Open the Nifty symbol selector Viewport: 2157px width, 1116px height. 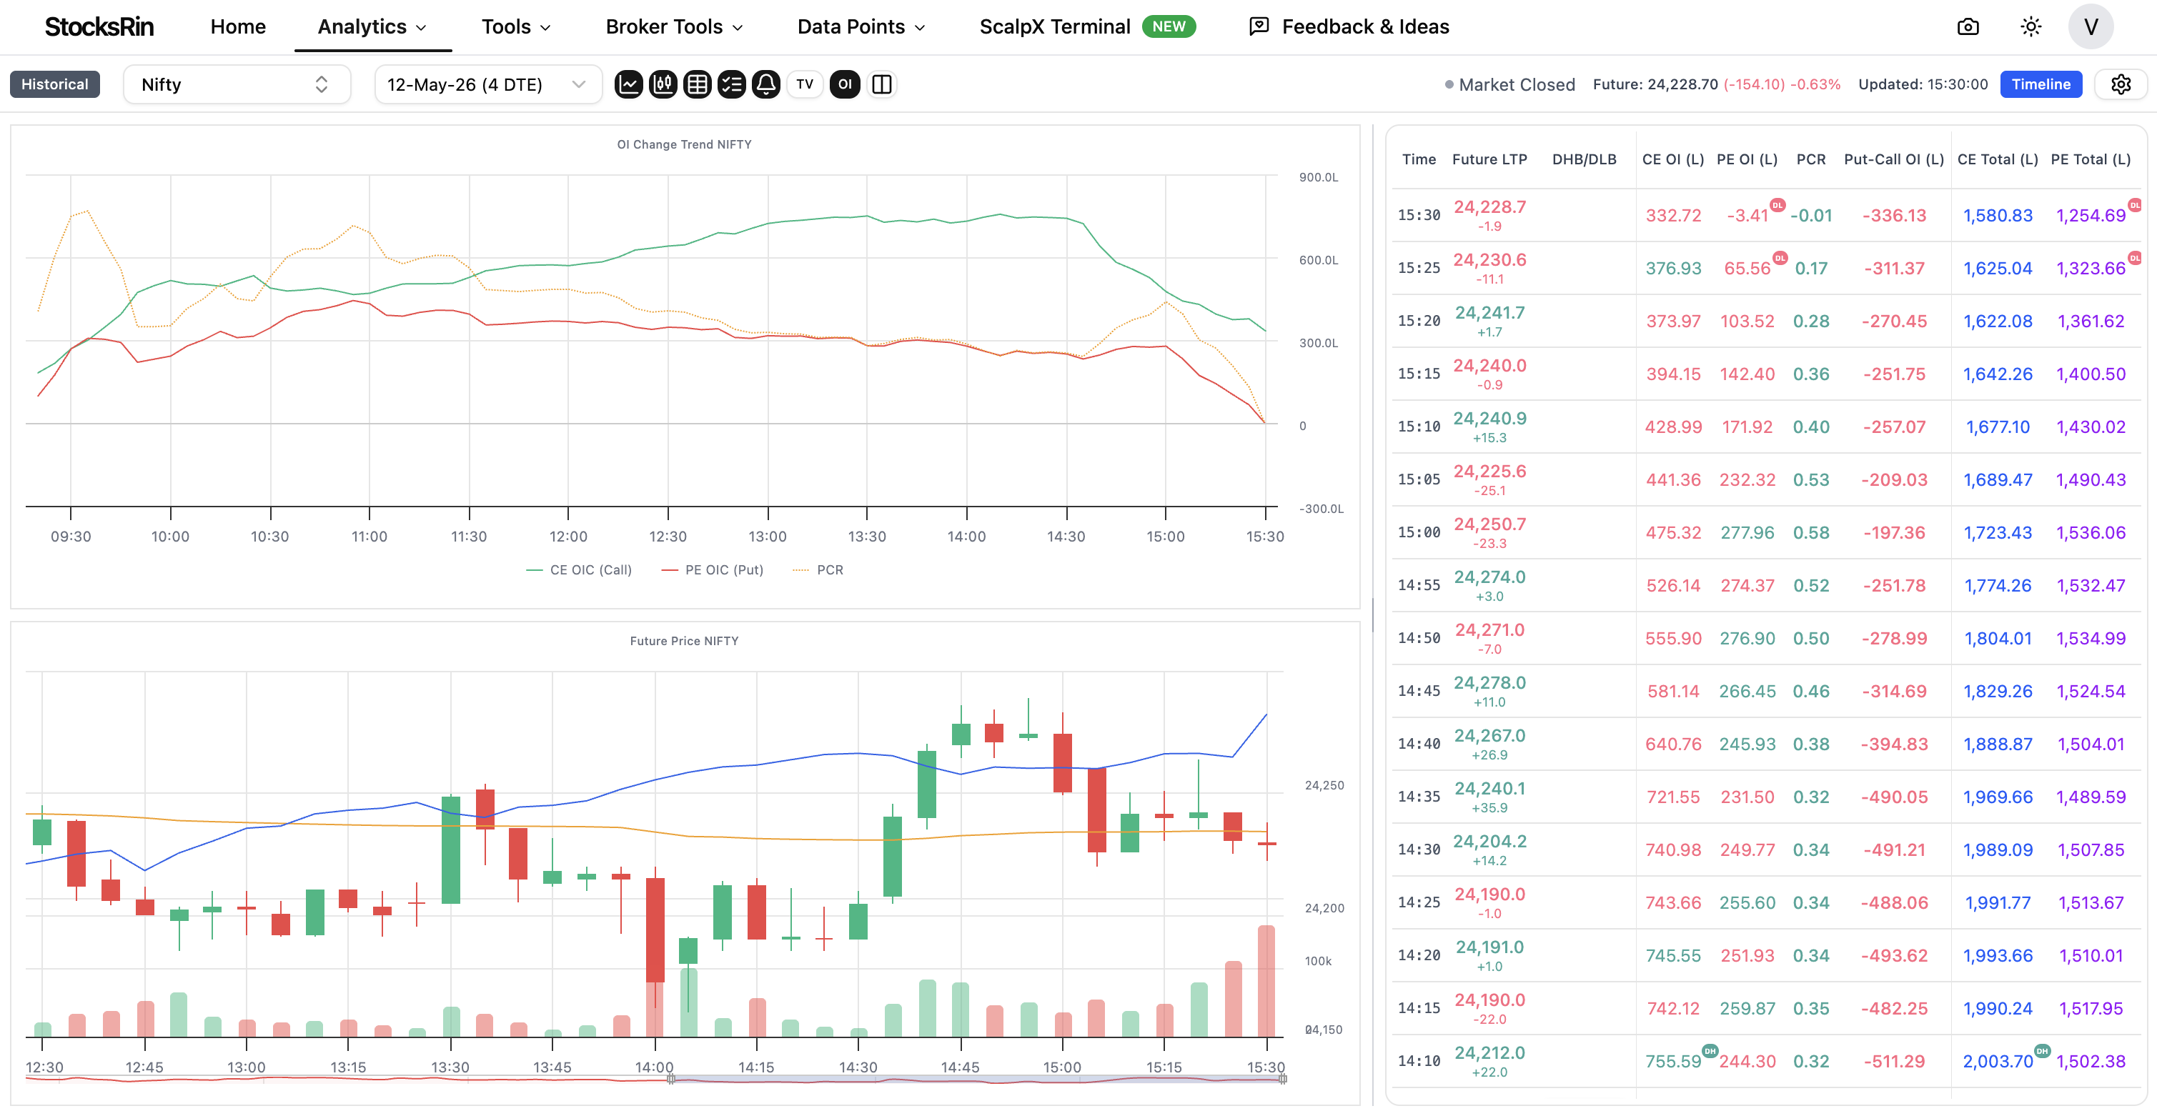(237, 84)
